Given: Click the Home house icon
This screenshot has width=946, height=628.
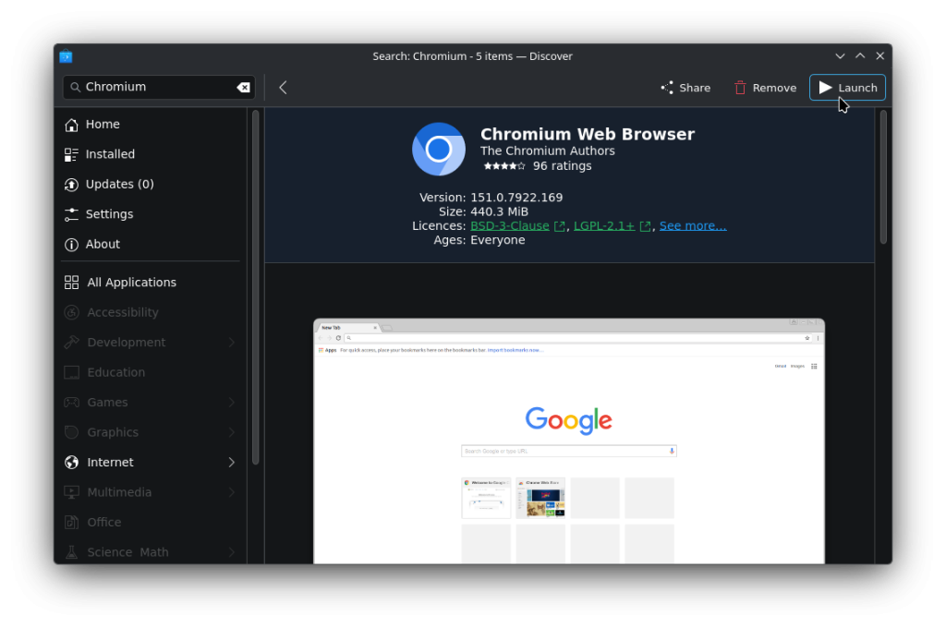Looking at the screenshot, I should click(71, 125).
